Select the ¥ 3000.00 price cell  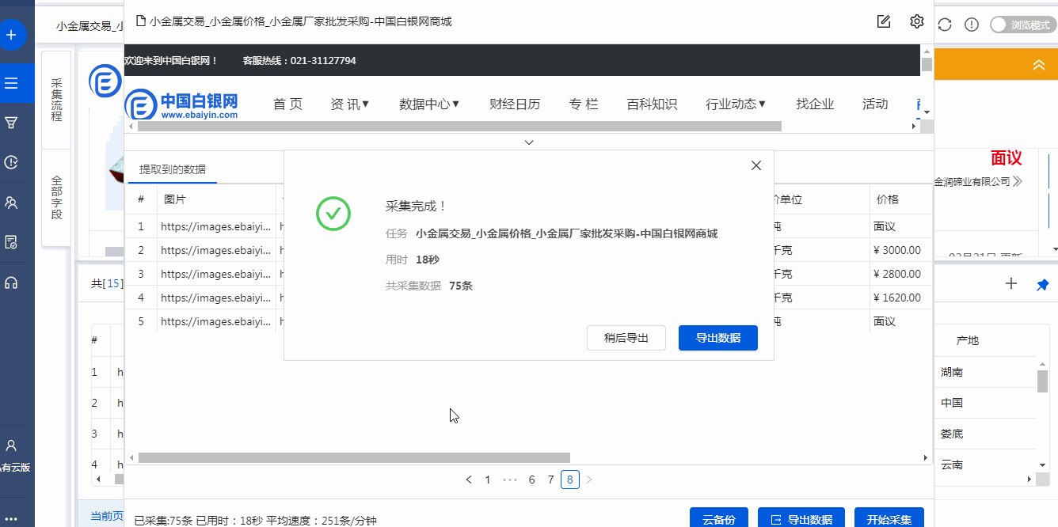900,250
